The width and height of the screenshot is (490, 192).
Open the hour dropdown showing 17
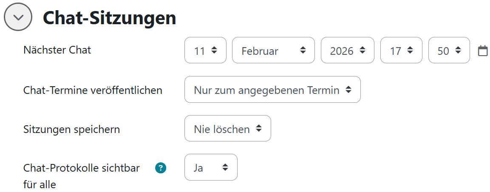[401, 51]
